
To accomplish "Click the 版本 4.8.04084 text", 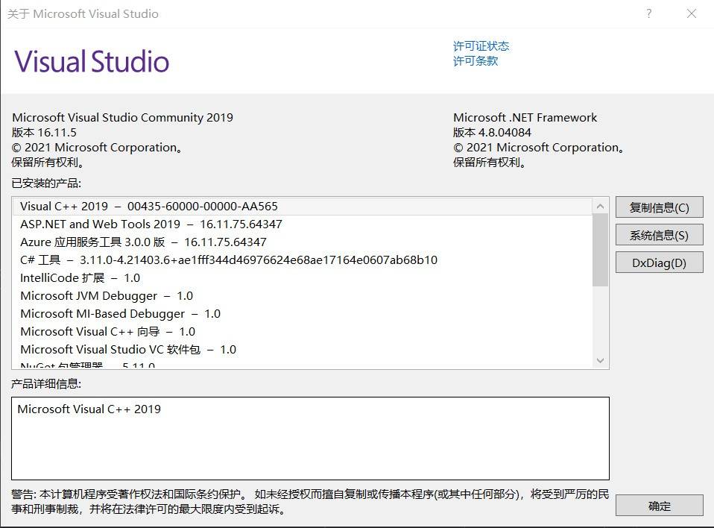I will click(492, 133).
